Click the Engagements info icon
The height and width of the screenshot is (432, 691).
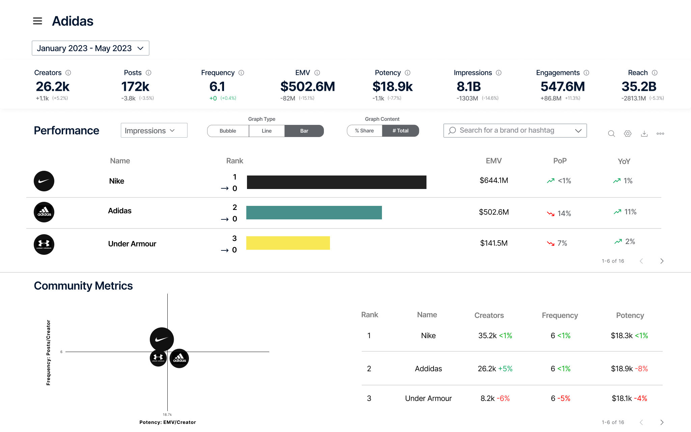[x=586, y=73]
